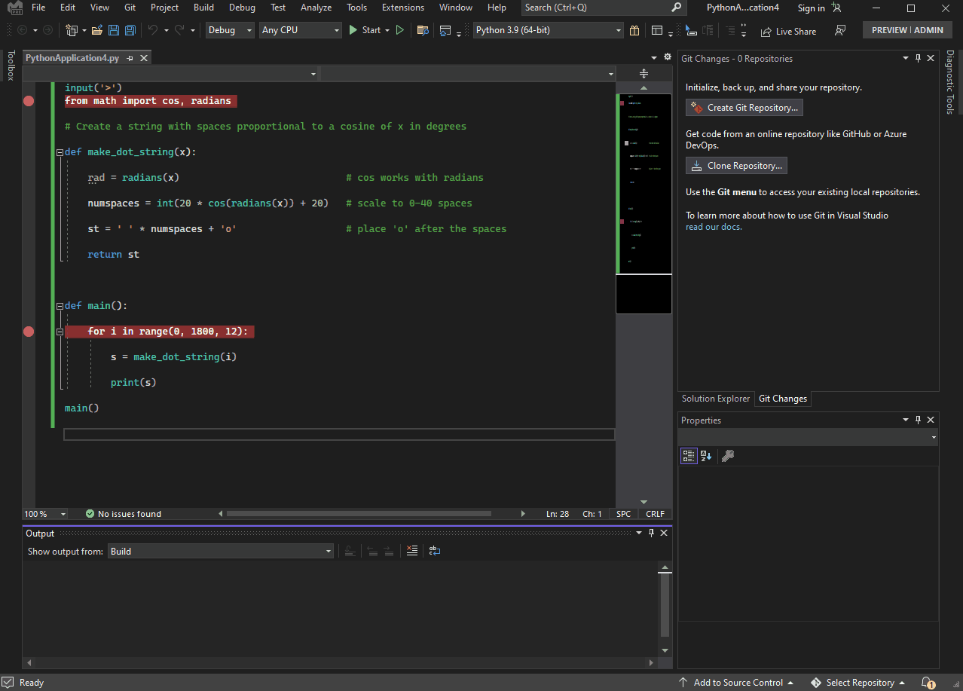Screen dimensions: 963x691
Task: Pin the Git Changes panel
Action: click(918, 58)
